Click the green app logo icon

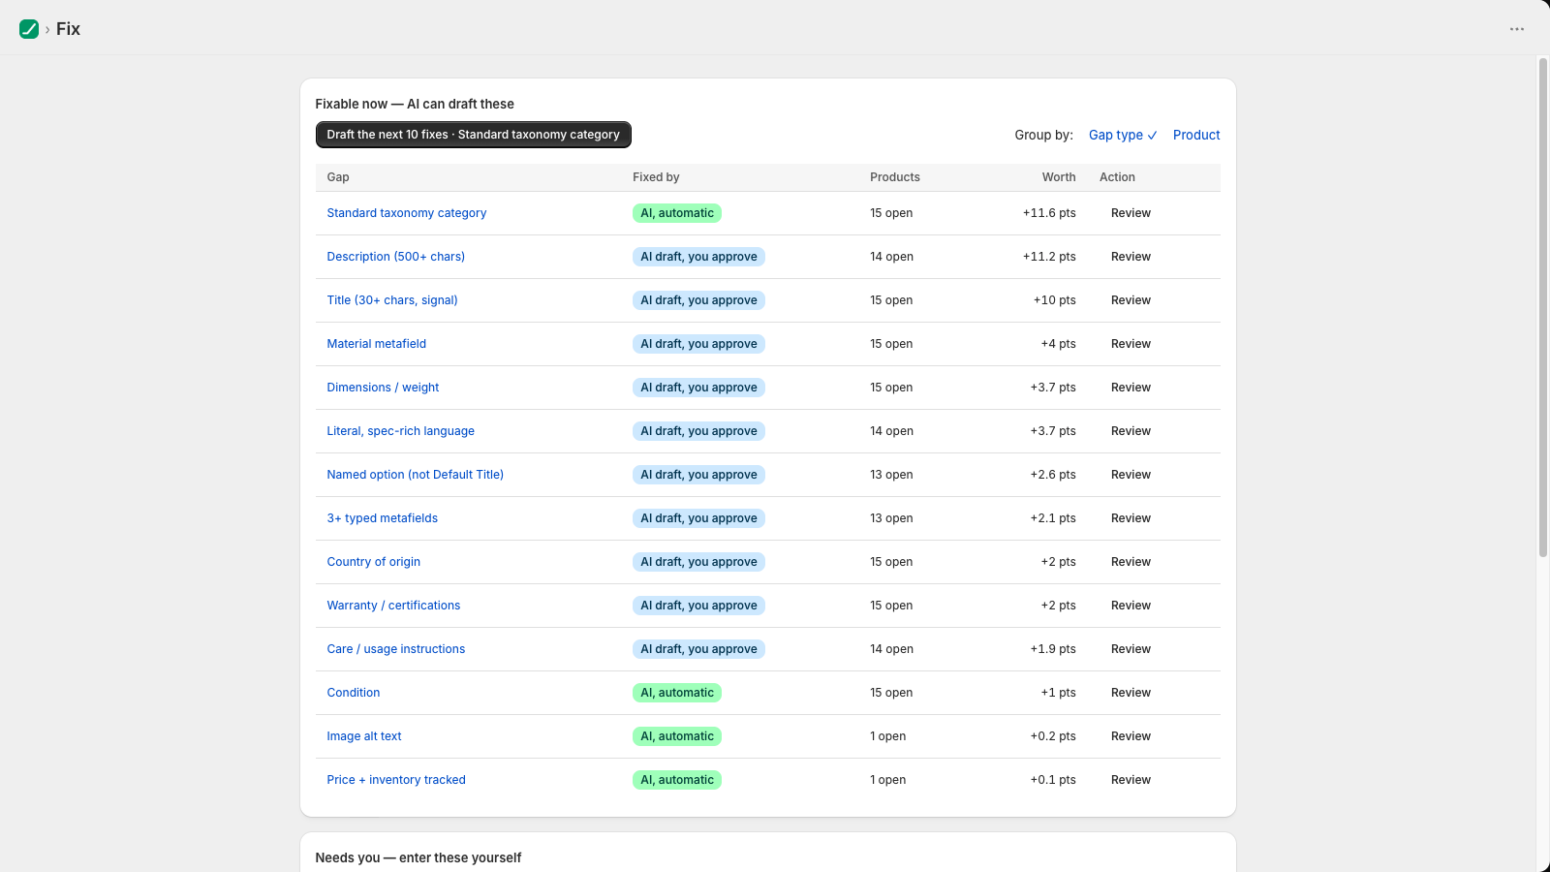(29, 29)
